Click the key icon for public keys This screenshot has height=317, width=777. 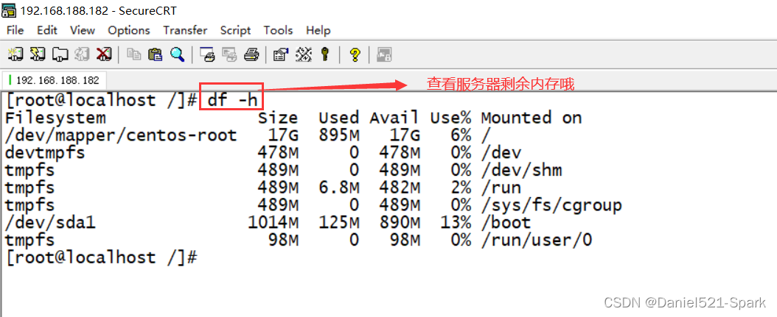click(x=324, y=54)
